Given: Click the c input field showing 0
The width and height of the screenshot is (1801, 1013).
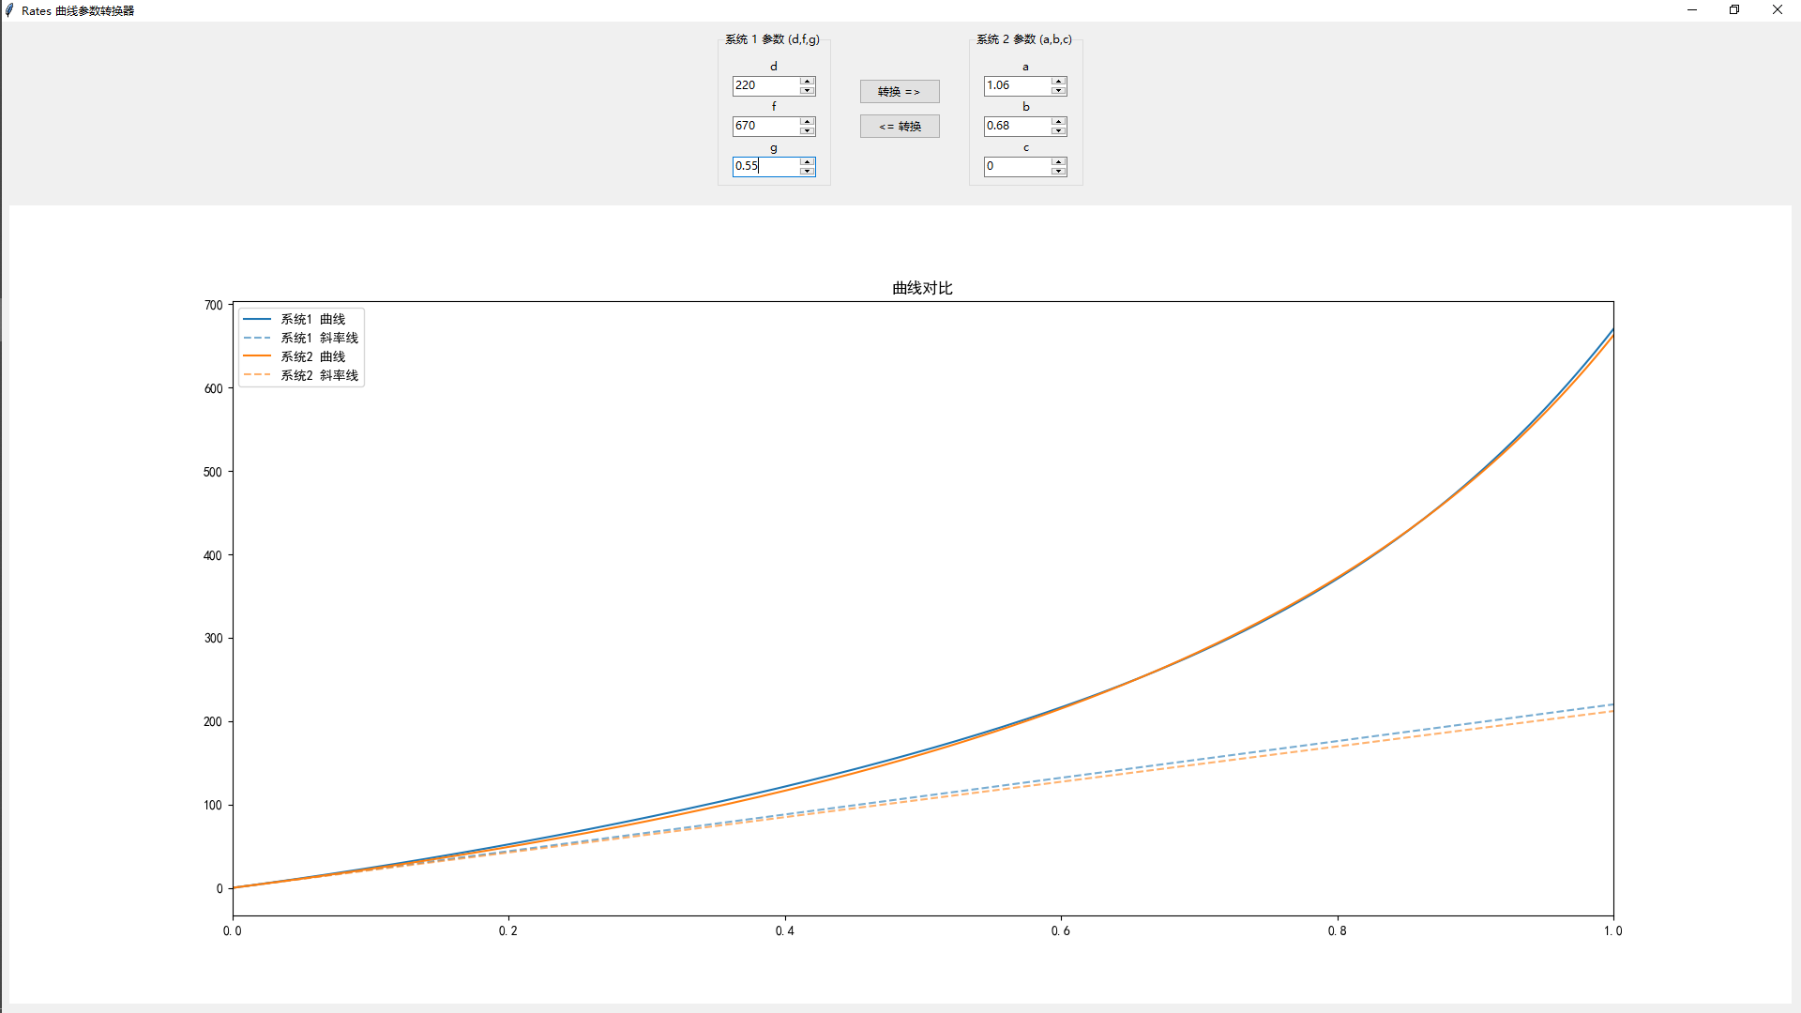Looking at the screenshot, I should (x=1017, y=166).
